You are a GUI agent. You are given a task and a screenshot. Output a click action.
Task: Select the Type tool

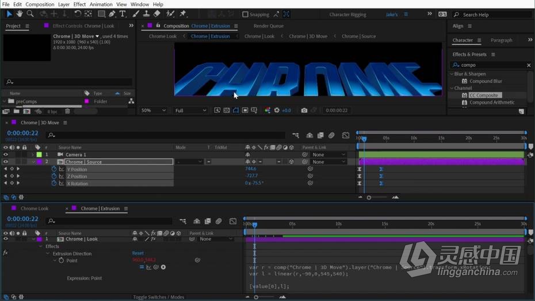tap(123, 14)
